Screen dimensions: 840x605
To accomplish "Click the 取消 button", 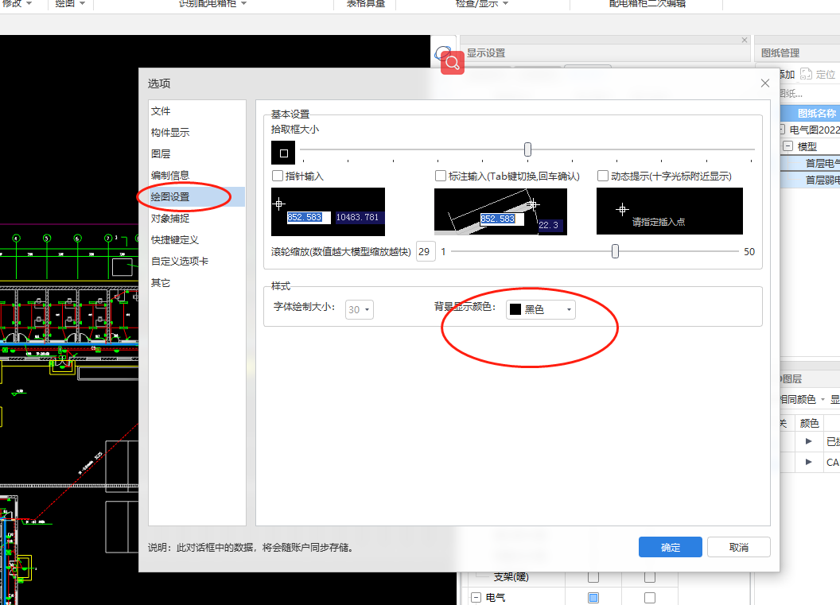I will [738, 547].
